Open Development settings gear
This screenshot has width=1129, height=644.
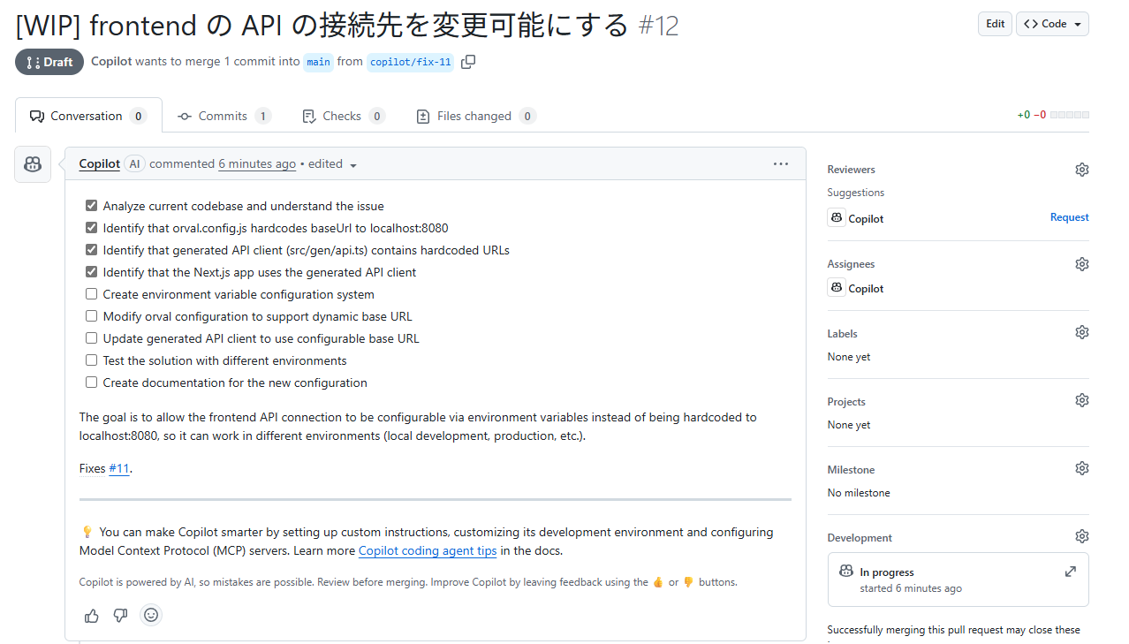point(1081,536)
